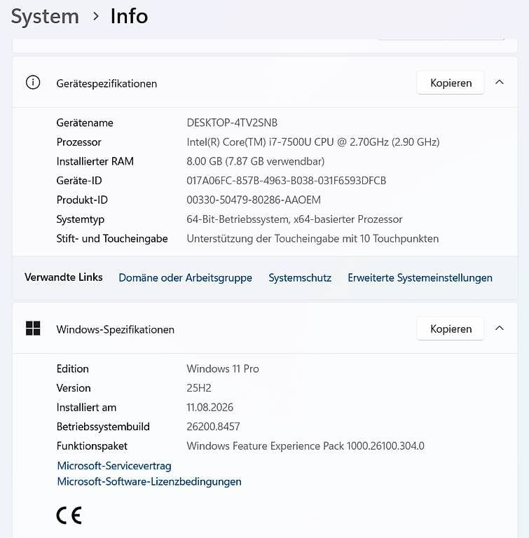
Task: Select the Geräte-ID value 017A06FC-857B…
Action: tap(287, 181)
